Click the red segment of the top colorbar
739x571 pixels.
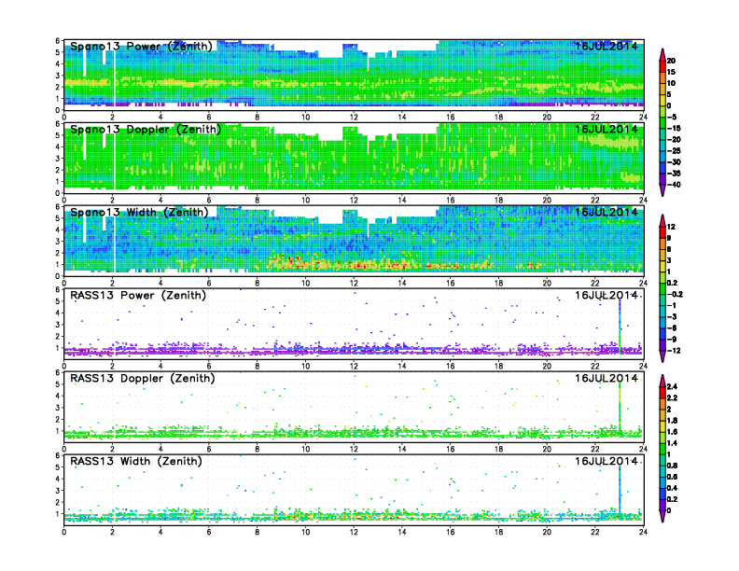pos(662,66)
